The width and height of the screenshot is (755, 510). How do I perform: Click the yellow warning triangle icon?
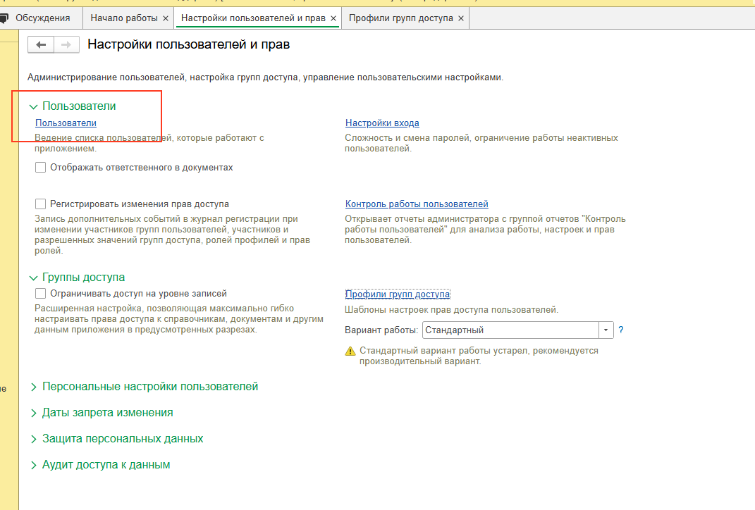pyautogui.click(x=350, y=351)
